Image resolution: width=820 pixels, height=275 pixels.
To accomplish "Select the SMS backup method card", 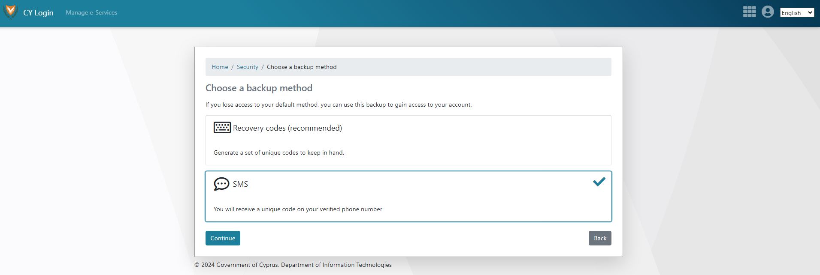I will 408,197.
